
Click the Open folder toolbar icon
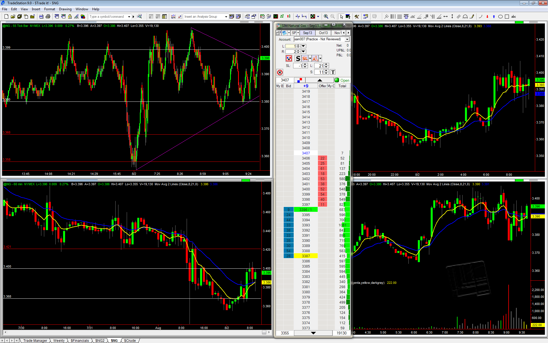[13, 17]
